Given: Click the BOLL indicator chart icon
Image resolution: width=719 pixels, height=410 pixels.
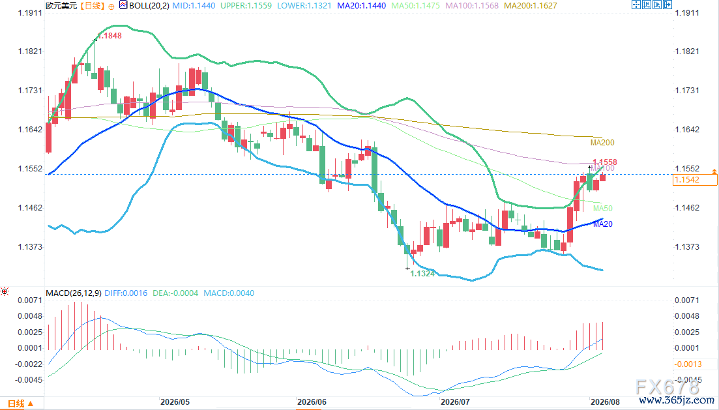Looking at the screenshot, I should (123, 5).
